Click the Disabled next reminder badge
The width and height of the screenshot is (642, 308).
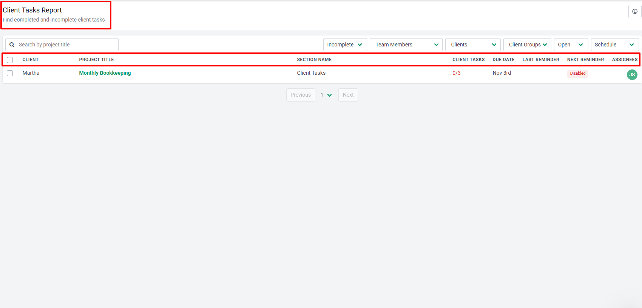point(577,73)
